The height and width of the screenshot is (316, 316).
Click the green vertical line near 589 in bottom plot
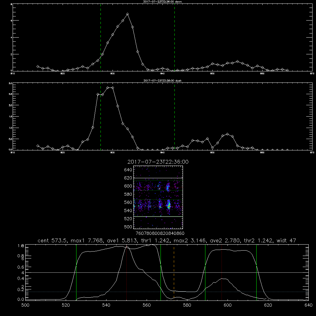205,272
